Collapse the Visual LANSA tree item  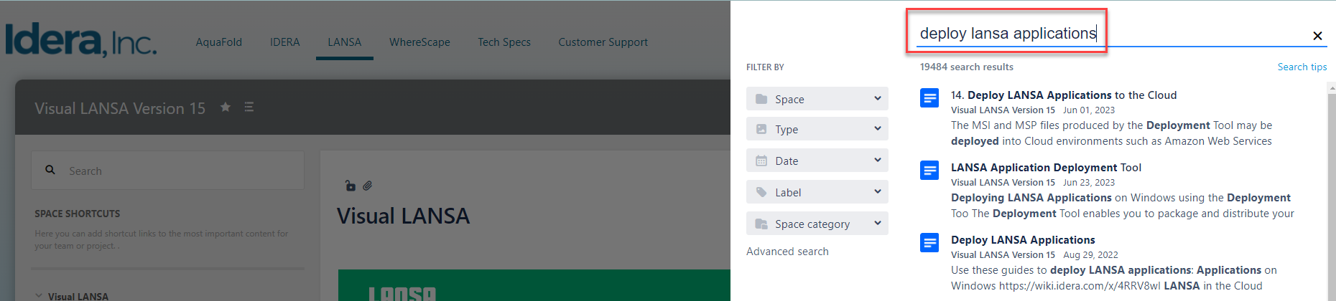pyautogui.click(x=39, y=295)
